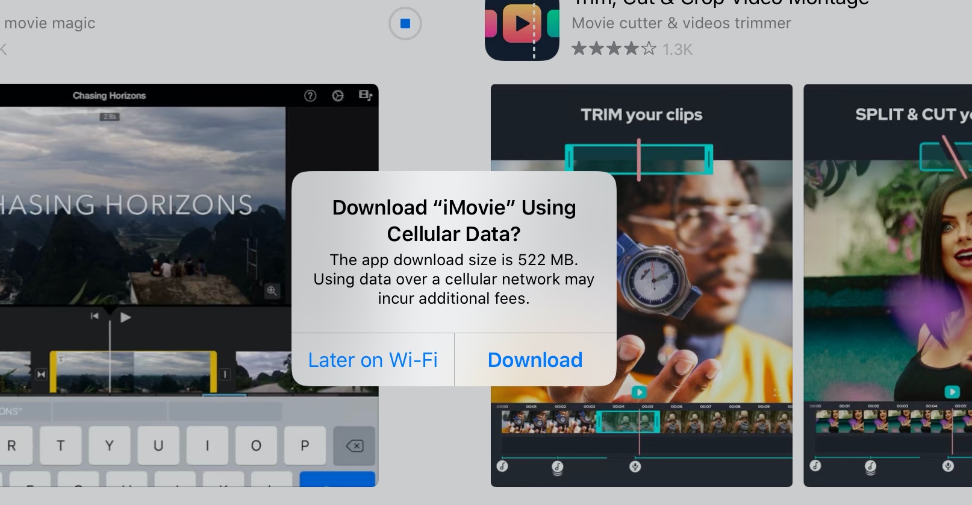The width and height of the screenshot is (972, 505).
Task: Select the alert title about Cellular Data
Action: tap(454, 221)
